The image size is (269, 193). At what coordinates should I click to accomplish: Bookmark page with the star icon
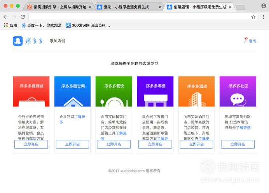pyautogui.click(x=253, y=17)
